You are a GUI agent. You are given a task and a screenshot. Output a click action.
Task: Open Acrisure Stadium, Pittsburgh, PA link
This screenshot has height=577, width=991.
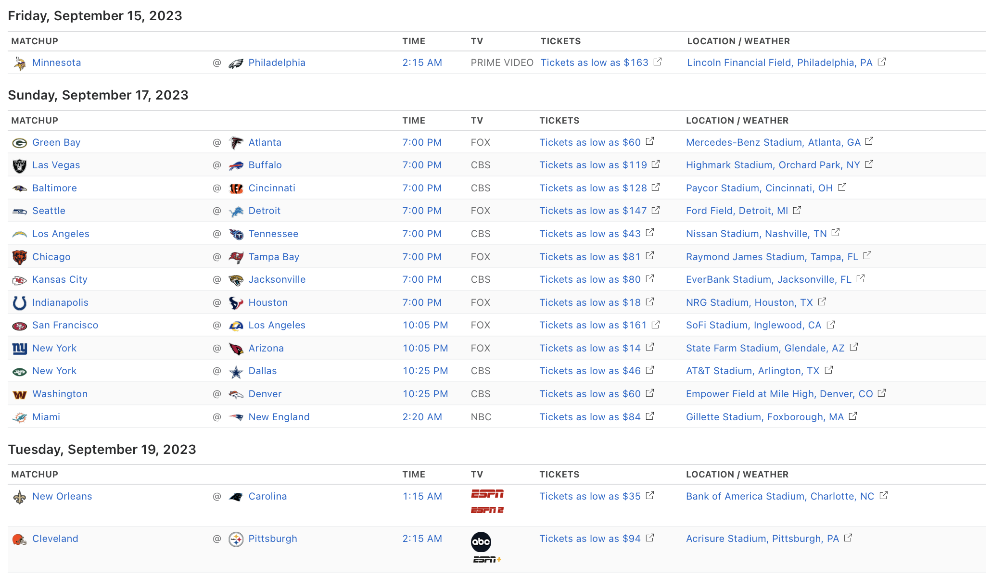tap(762, 539)
